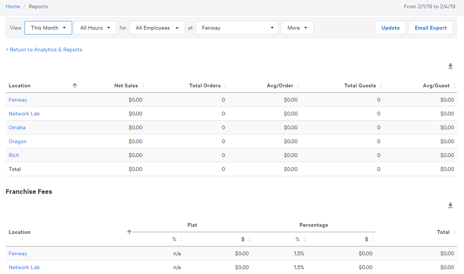Screen dimensions: 464x274
Task: Sort by Total Orders using its sort arrows
Action: point(226,86)
